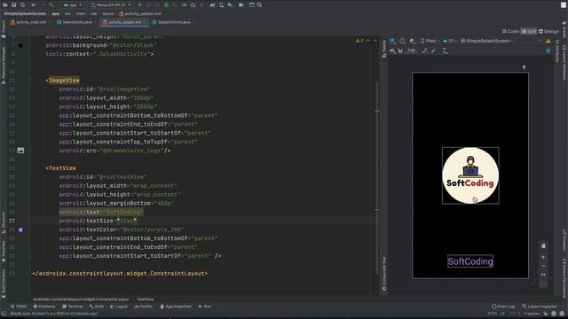Image resolution: width=568 pixels, height=319 pixels.
Task: Select the SoftCoding logo image in preview
Action: (x=470, y=175)
